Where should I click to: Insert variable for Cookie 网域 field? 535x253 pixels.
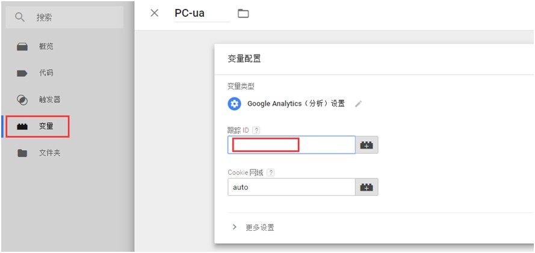[366, 187]
